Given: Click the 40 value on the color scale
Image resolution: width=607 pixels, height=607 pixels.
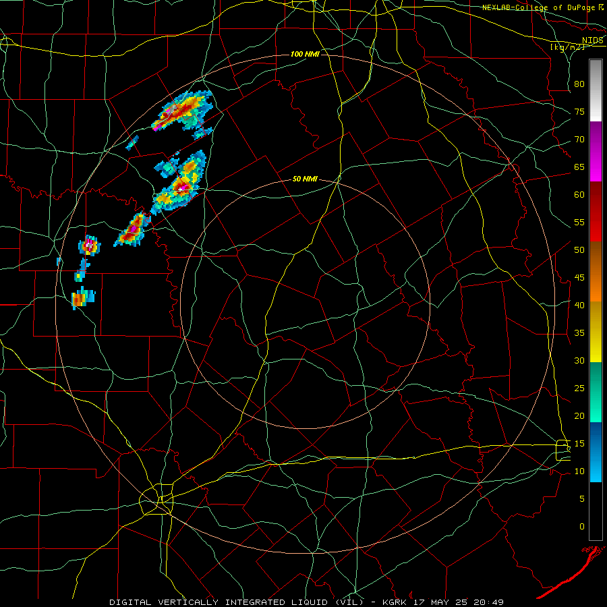Looking at the screenshot, I should 579,306.
